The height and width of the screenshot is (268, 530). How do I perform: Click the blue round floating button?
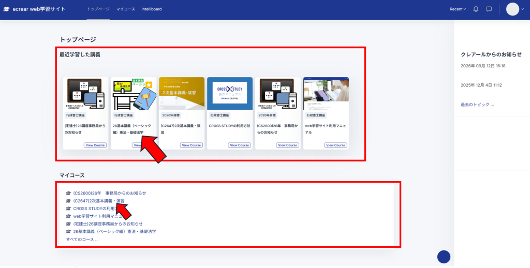[444, 257]
